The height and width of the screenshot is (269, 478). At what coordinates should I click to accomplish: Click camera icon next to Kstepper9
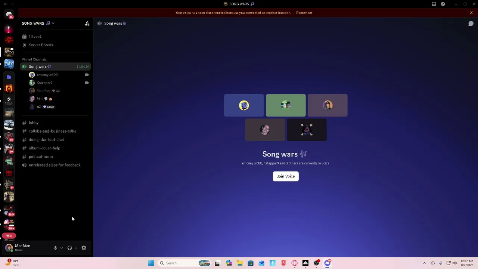[x=87, y=83]
